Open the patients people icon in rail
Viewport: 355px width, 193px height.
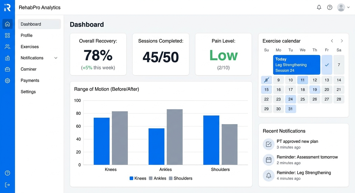7,47
